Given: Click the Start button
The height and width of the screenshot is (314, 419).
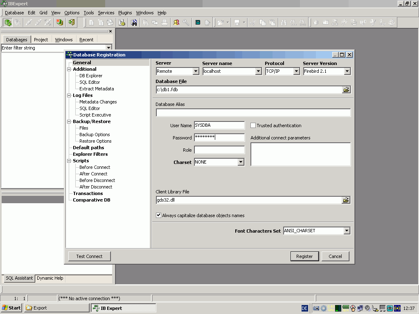Looking at the screenshot, I should click(11, 308).
